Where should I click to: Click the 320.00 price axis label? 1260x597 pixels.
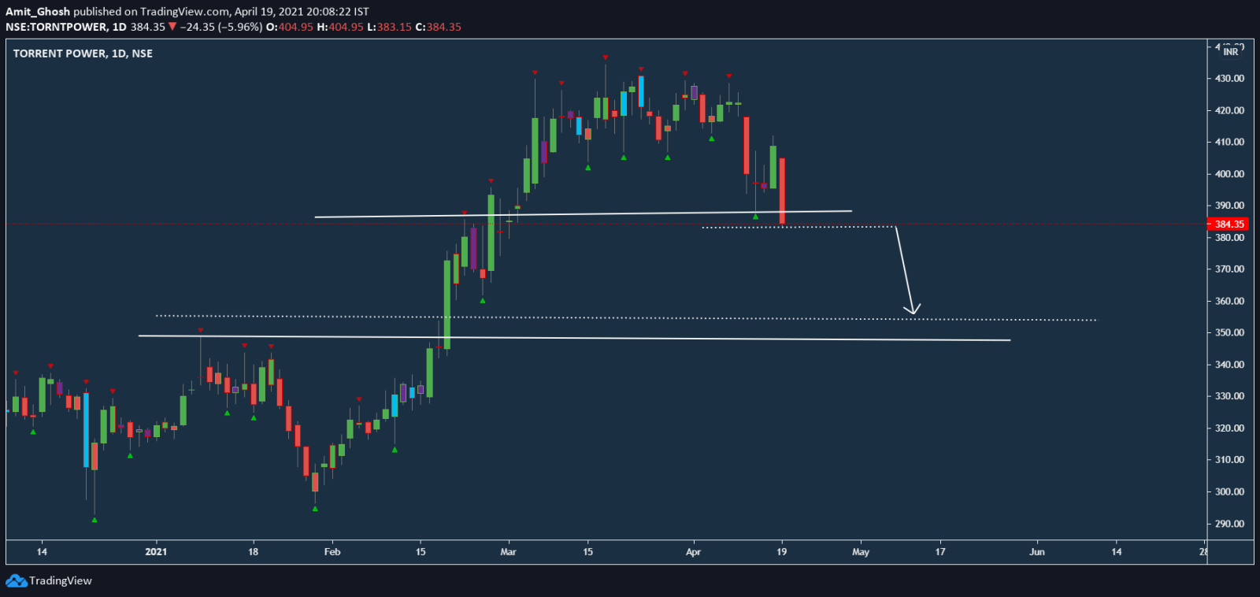click(x=1229, y=428)
